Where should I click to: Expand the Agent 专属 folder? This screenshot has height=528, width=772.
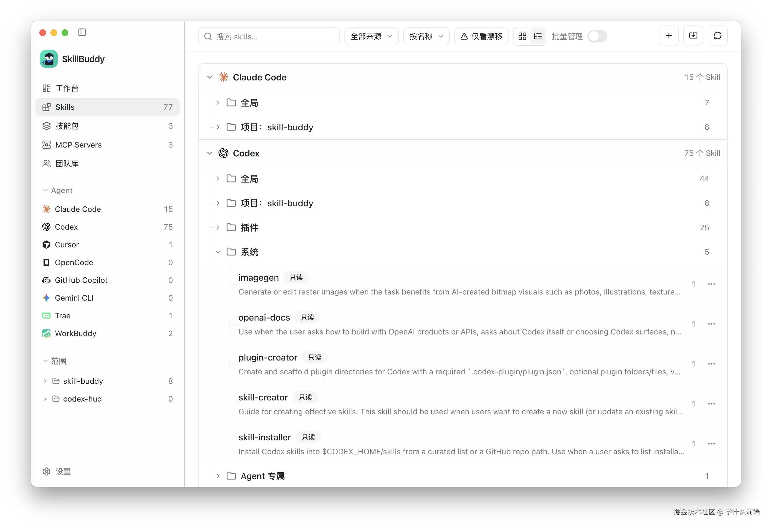click(x=218, y=476)
